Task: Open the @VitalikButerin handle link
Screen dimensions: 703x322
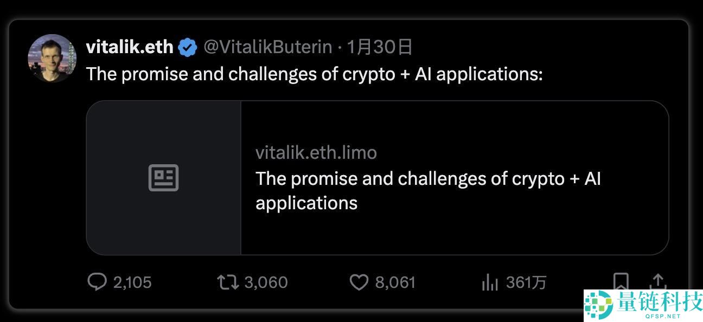Action: [x=267, y=47]
